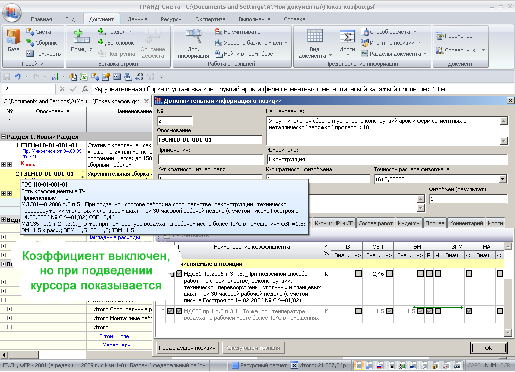Click the Обоснование input field
Image resolution: width=515 pixels, height=372 pixels.
tap(210, 140)
